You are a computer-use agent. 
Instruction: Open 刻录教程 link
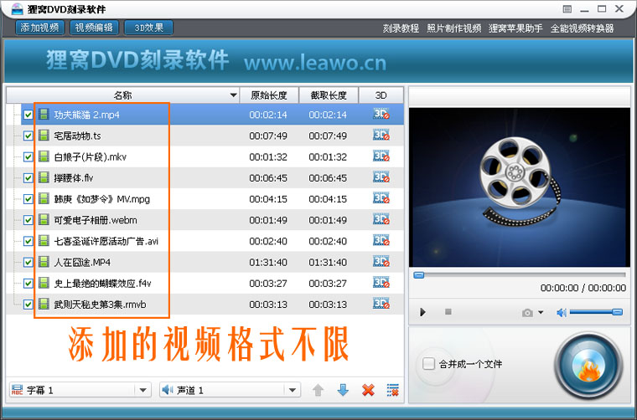(x=401, y=28)
